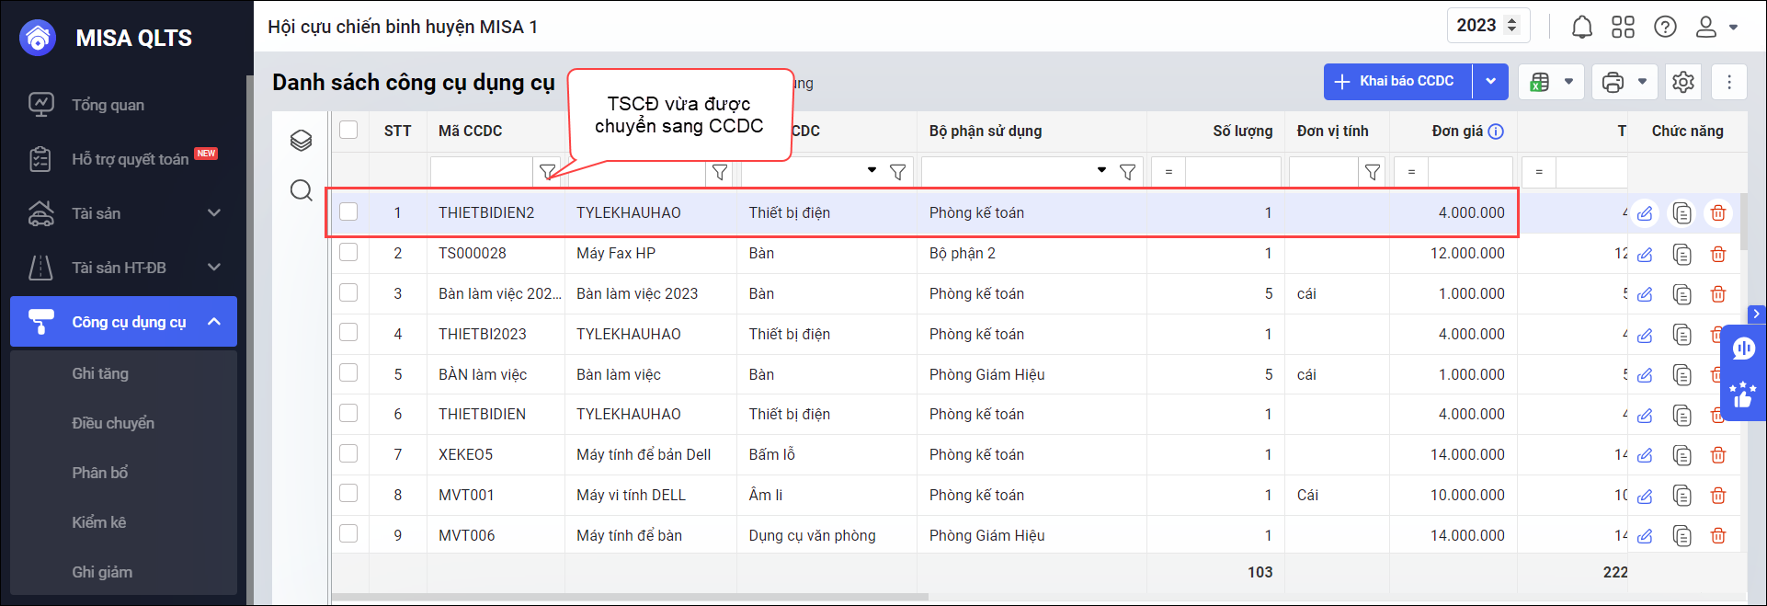Click the print icon
Screen dimensions: 1767x606
point(1613,82)
